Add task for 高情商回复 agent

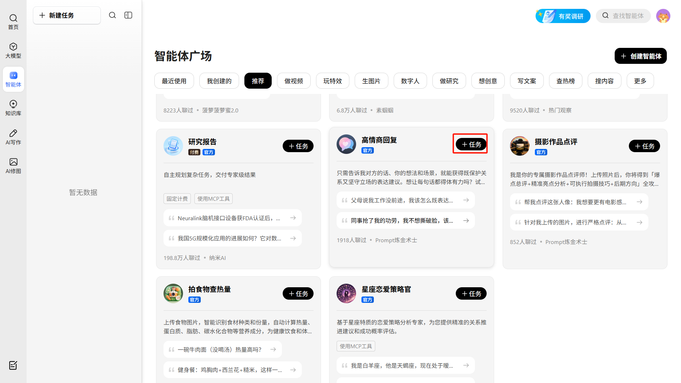471,144
